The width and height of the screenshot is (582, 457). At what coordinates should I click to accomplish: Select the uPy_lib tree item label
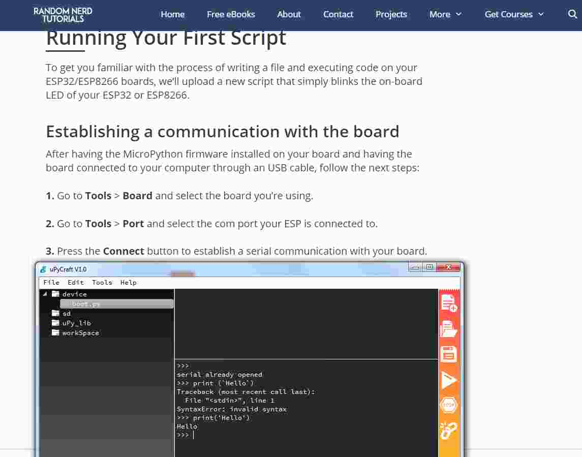(x=76, y=323)
